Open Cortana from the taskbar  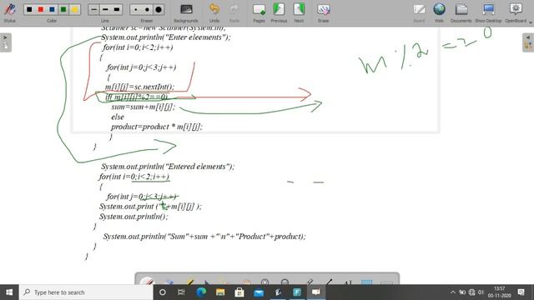pos(163,292)
